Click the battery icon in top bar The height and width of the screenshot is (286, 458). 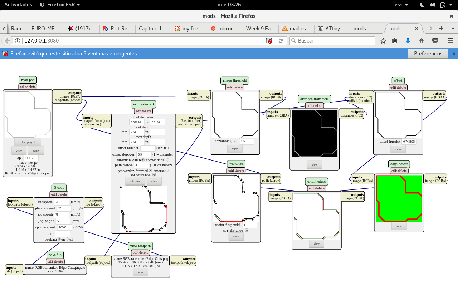443,5
